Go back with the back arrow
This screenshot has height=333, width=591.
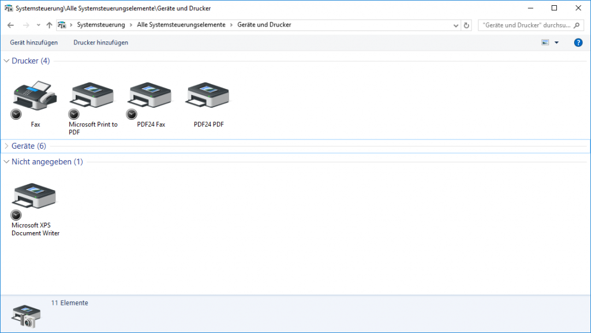10,25
